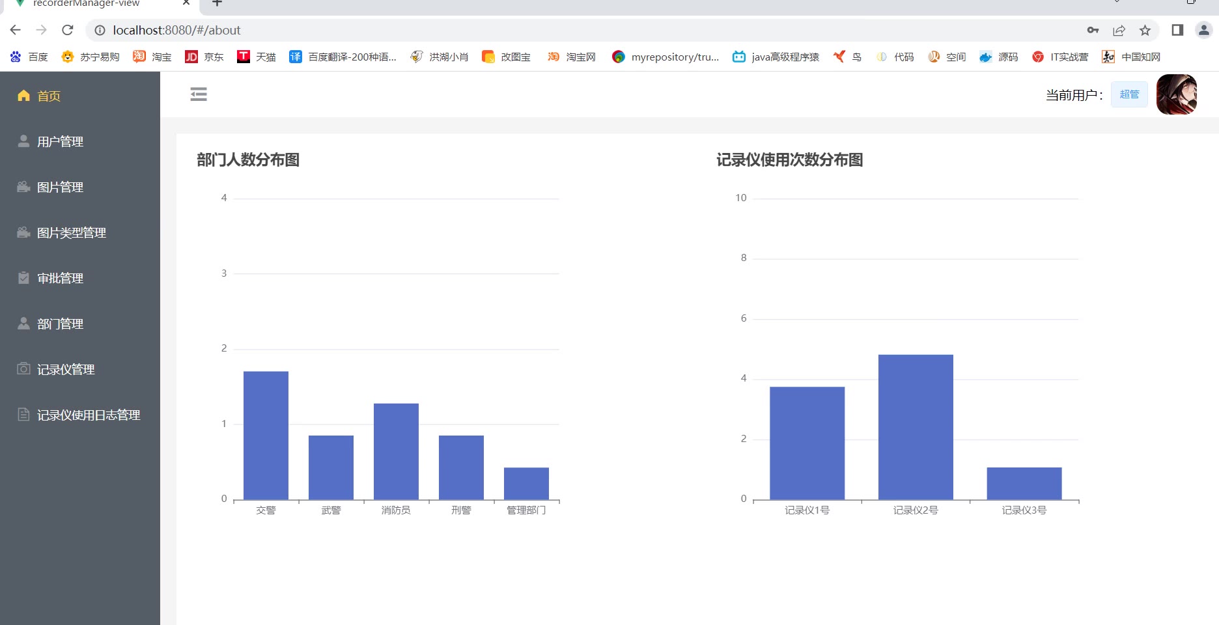Open the share page icon
The image size is (1219, 625).
click(x=1119, y=30)
